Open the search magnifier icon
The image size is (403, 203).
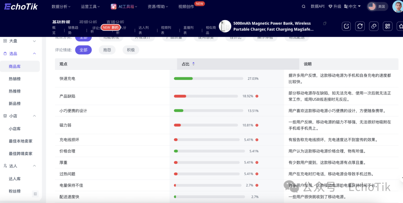[303, 6]
